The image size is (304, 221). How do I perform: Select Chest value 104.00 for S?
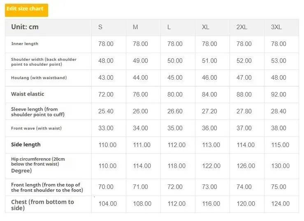[108, 204]
